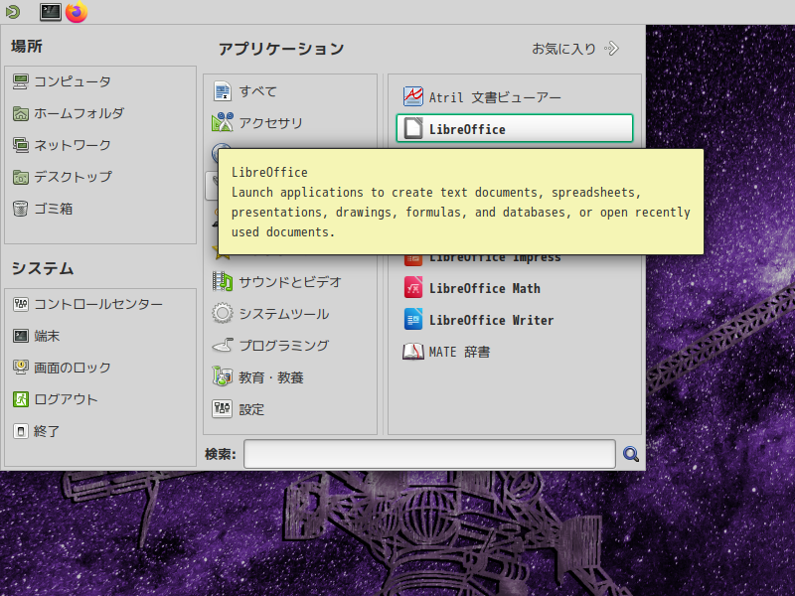Click 終了 shutdown icon
The height and width of the screenshot is (596, 795).
(x=20, y=431)
